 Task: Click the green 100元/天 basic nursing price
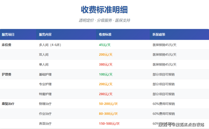106,74
